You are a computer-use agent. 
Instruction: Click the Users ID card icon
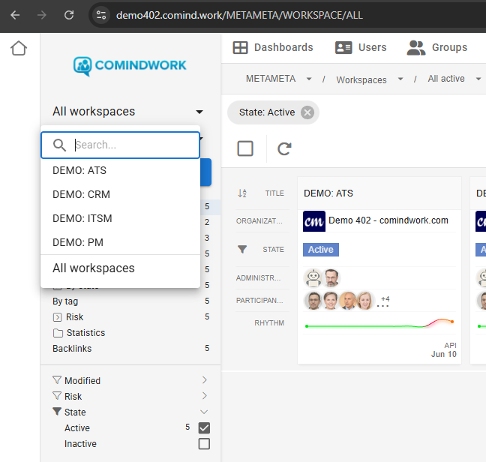click(x=343, y=48)
